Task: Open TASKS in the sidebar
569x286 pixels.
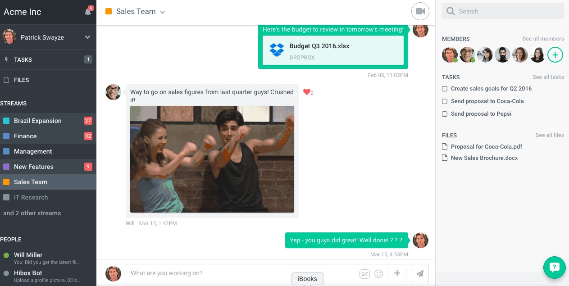Action: [48, 59]
